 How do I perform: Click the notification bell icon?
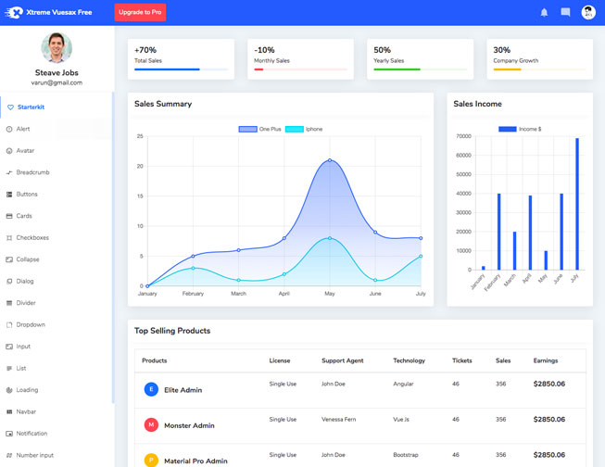pos(544,13)
